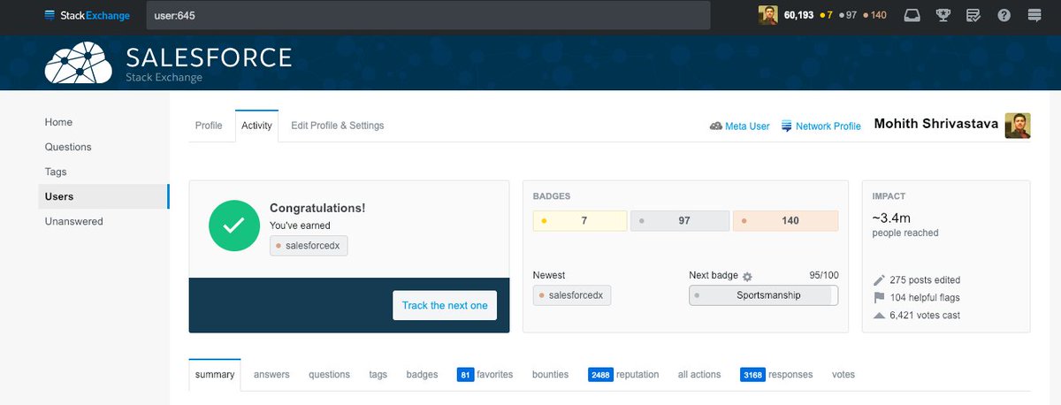Click the Salesforce cloud logo
The image size is (1061, 405).
coord(79,64)
